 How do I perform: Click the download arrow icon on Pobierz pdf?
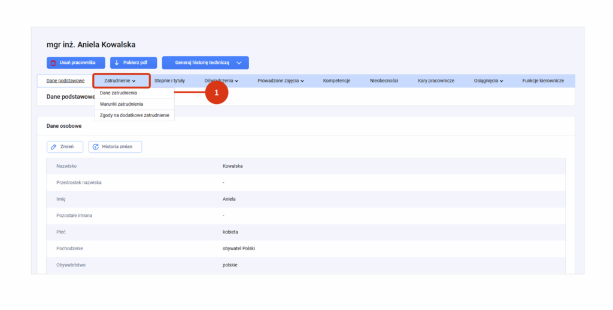(x=117, y=63)
